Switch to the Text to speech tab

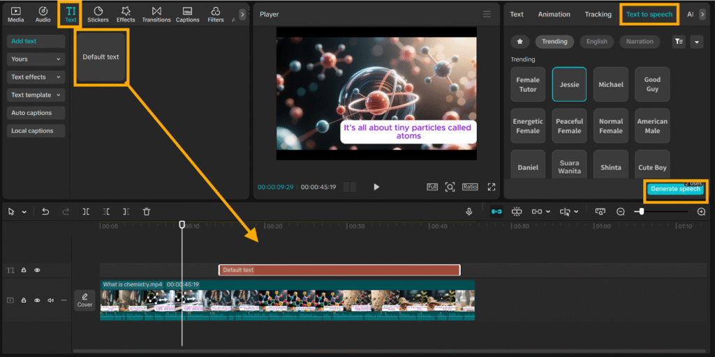[x=649, y=15]
